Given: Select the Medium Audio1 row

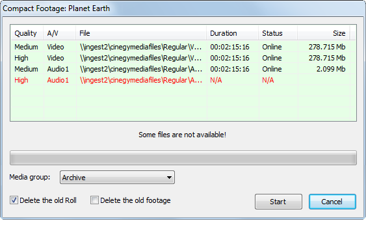Looking at the screenshot, I should 183,69.
